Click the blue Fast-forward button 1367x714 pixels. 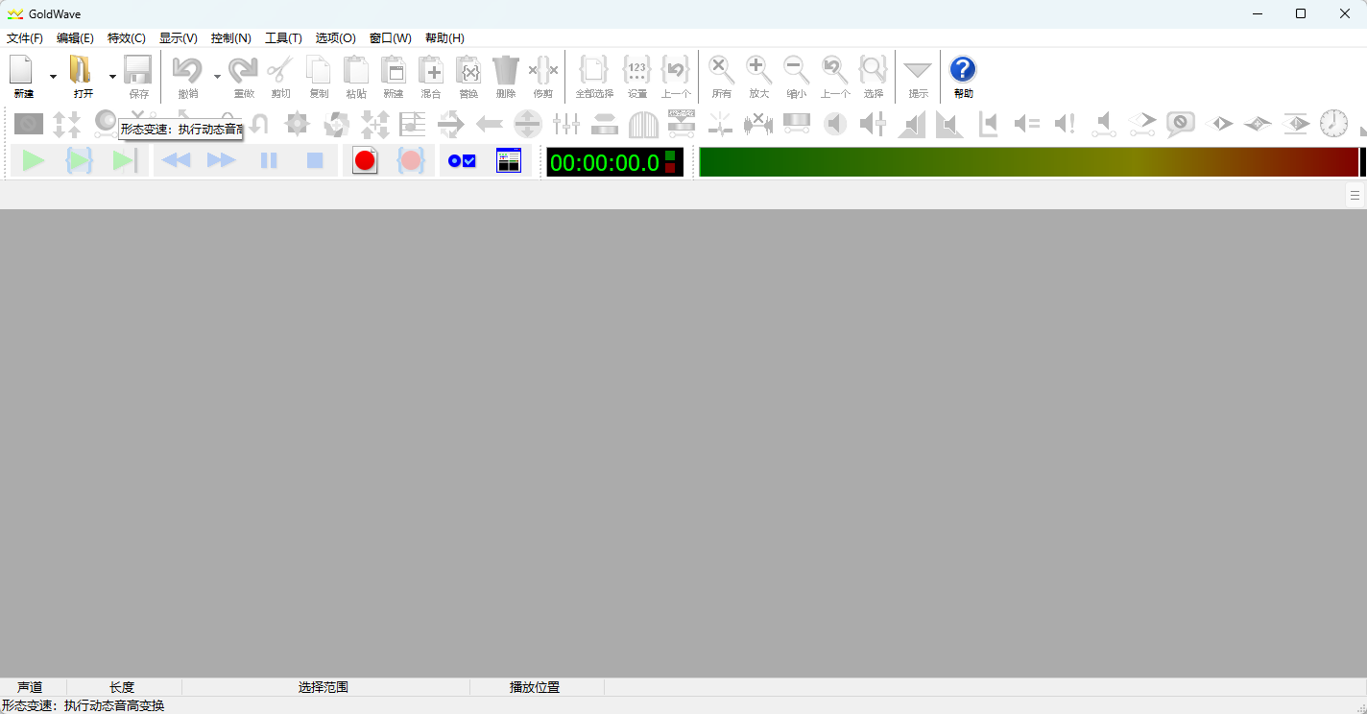click(222, 161)
